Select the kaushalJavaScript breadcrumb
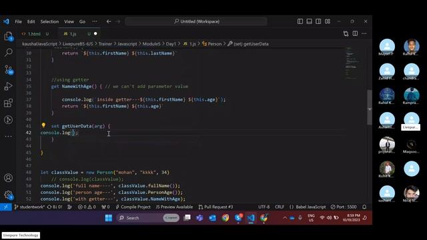 tap(40, 44)
